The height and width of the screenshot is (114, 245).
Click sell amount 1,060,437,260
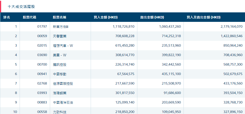point(170,27)
